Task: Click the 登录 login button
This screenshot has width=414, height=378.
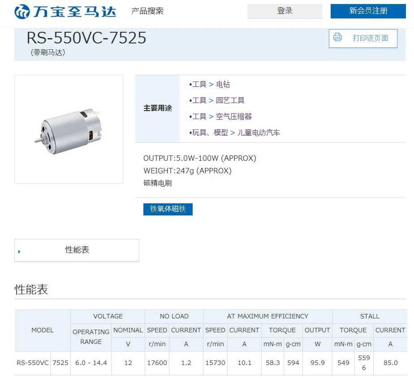Action: tap(285, 11)
